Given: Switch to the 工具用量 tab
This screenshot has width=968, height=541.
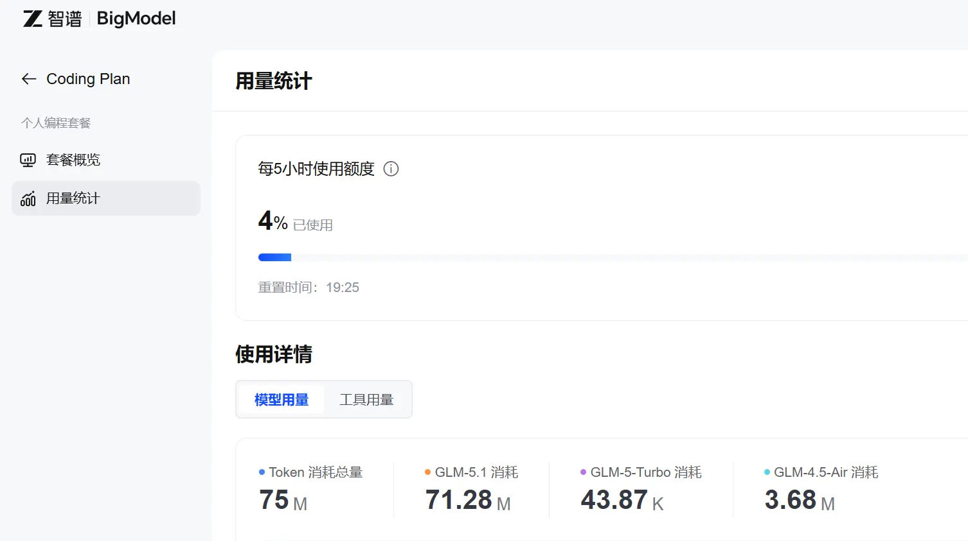Looking at the screenshot, I should pyautogui.click(x=366, y=400).
